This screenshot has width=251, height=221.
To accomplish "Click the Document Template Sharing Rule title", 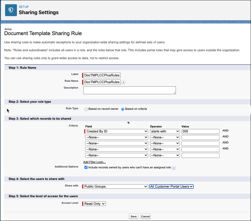I will click(43, 33).
